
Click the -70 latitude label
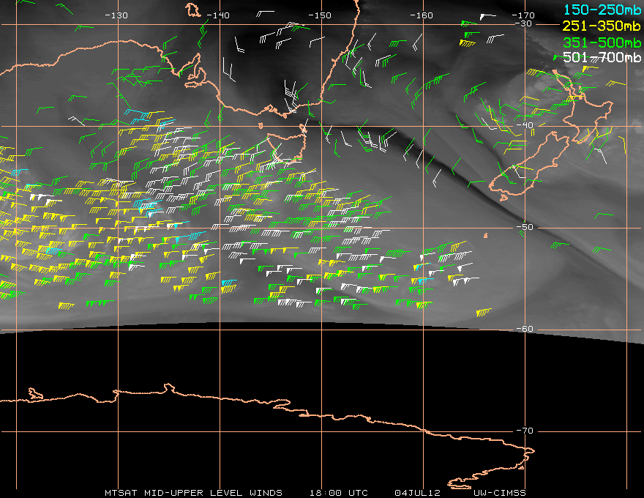point(525,431)
